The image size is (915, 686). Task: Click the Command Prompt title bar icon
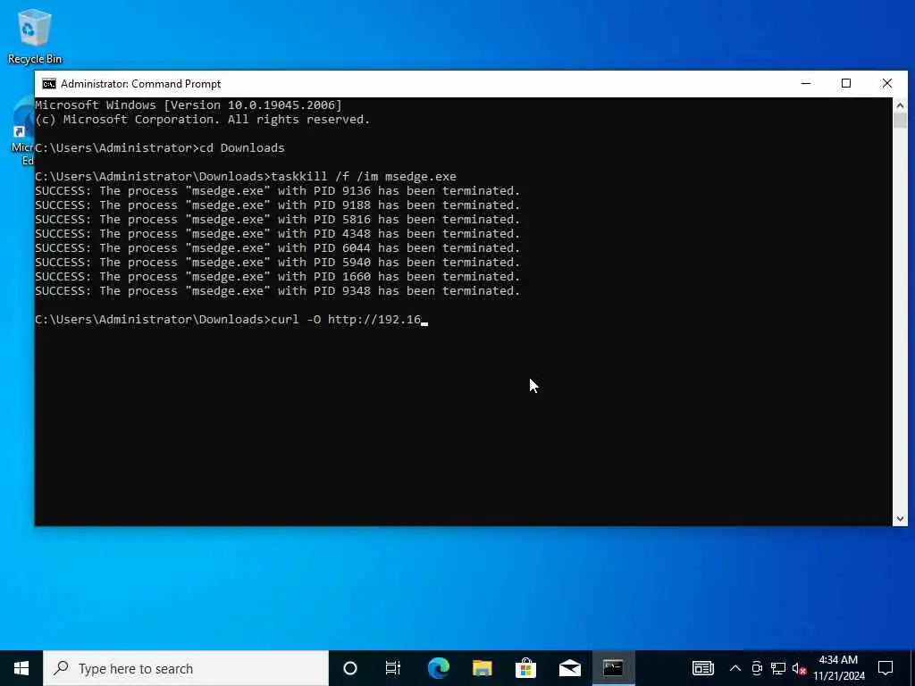[x=49, y=84]
